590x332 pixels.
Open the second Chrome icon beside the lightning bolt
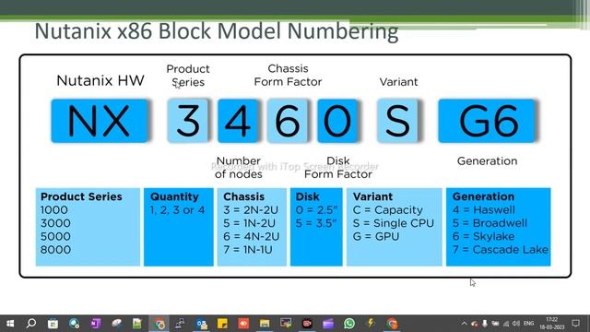pyautogui.click(x=392, y=324)
